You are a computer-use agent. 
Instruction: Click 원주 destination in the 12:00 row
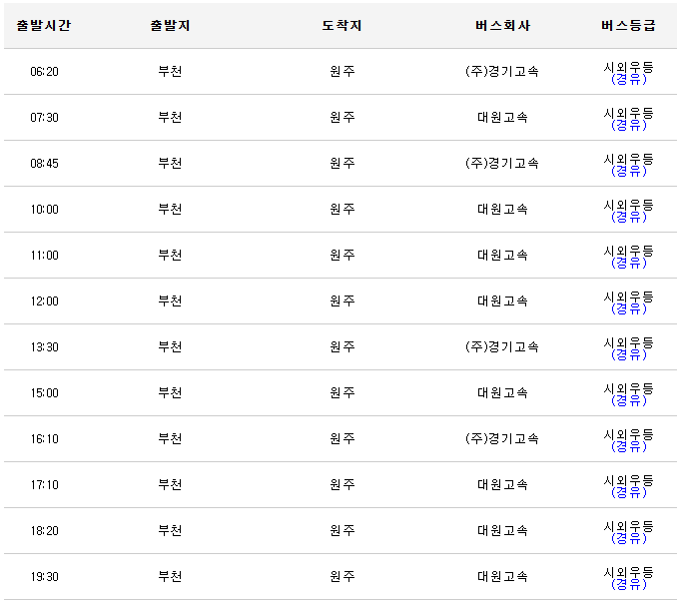pos(341,301)
